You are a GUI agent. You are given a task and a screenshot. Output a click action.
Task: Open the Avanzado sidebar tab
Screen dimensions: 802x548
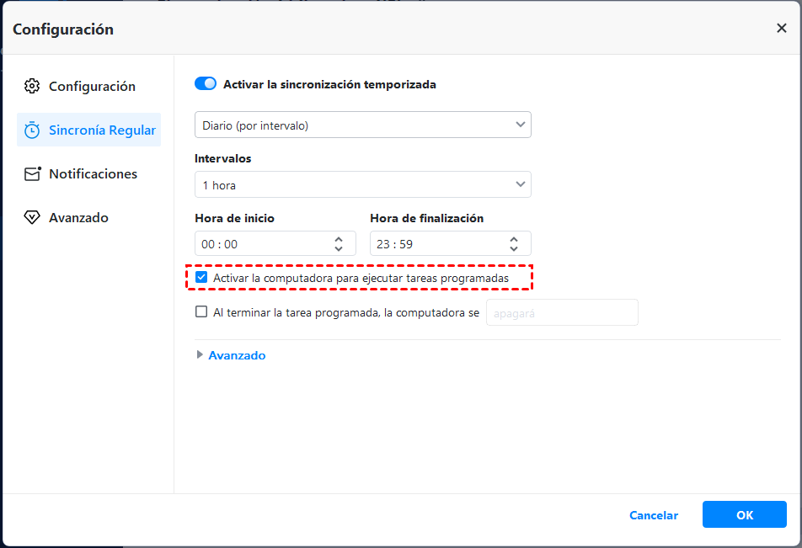(78, 218)
